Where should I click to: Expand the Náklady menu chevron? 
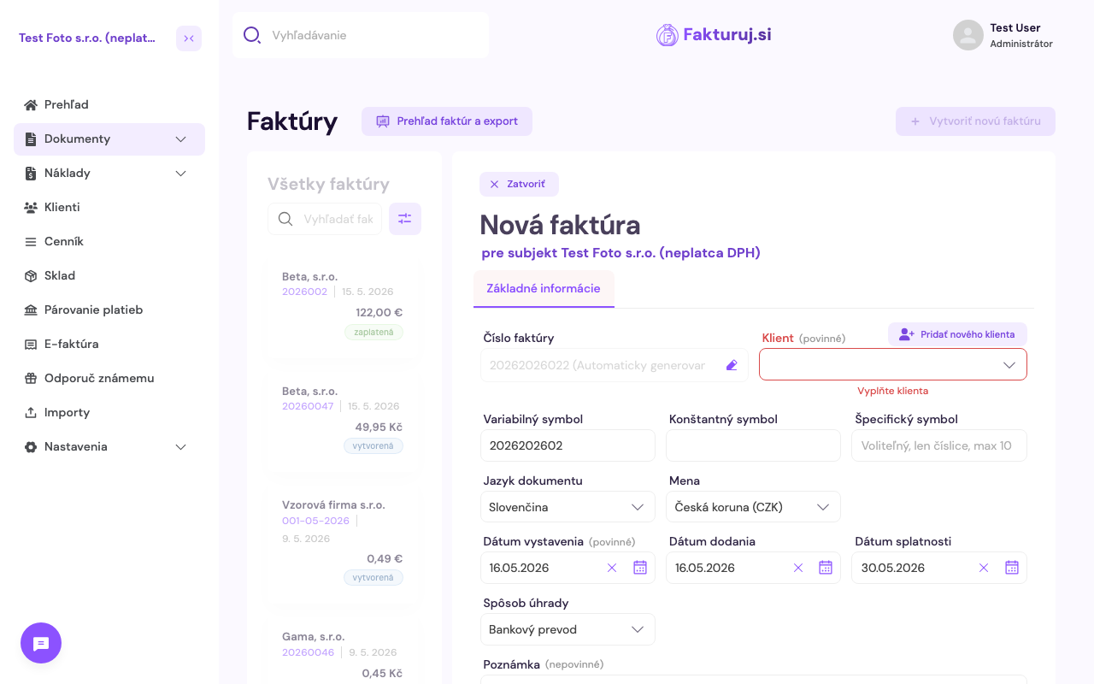[180, 174]
